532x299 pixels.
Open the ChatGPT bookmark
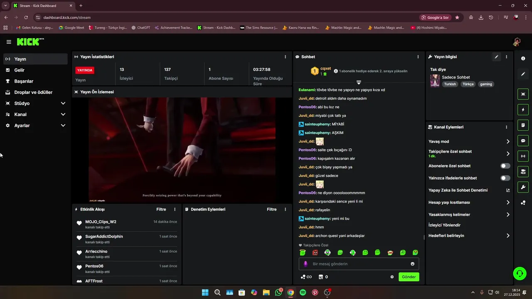pyautogui.click(x=140, y=28)
